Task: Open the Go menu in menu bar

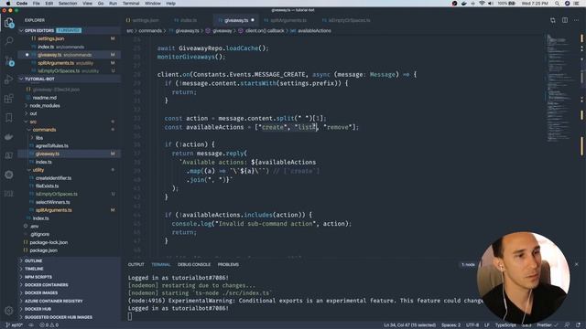Action: tap(101, 4)
